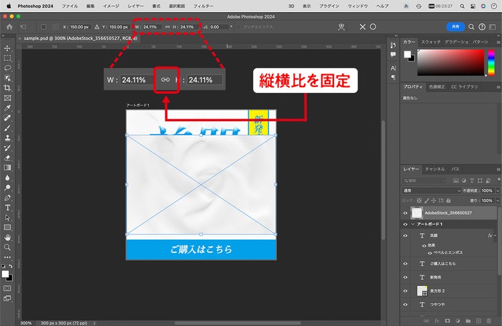Screen dimensions: 502x326
Task: Select the Object Selection tool
Action: coord(7,78)
